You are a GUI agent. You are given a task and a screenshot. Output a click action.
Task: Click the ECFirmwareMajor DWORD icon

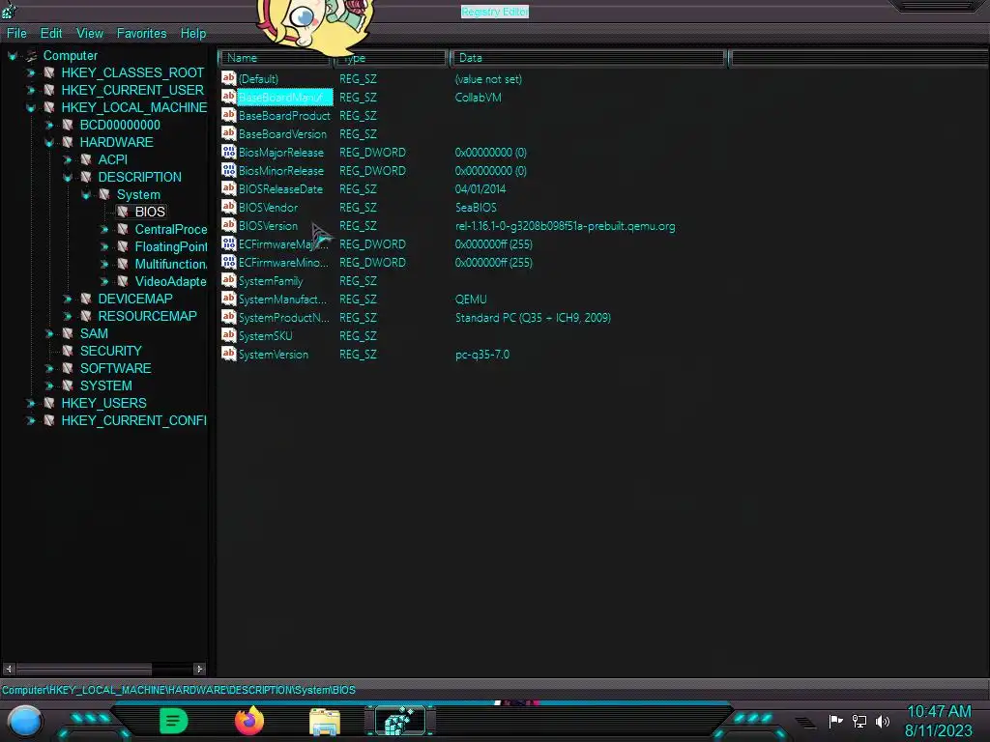[x=228, y=243]
